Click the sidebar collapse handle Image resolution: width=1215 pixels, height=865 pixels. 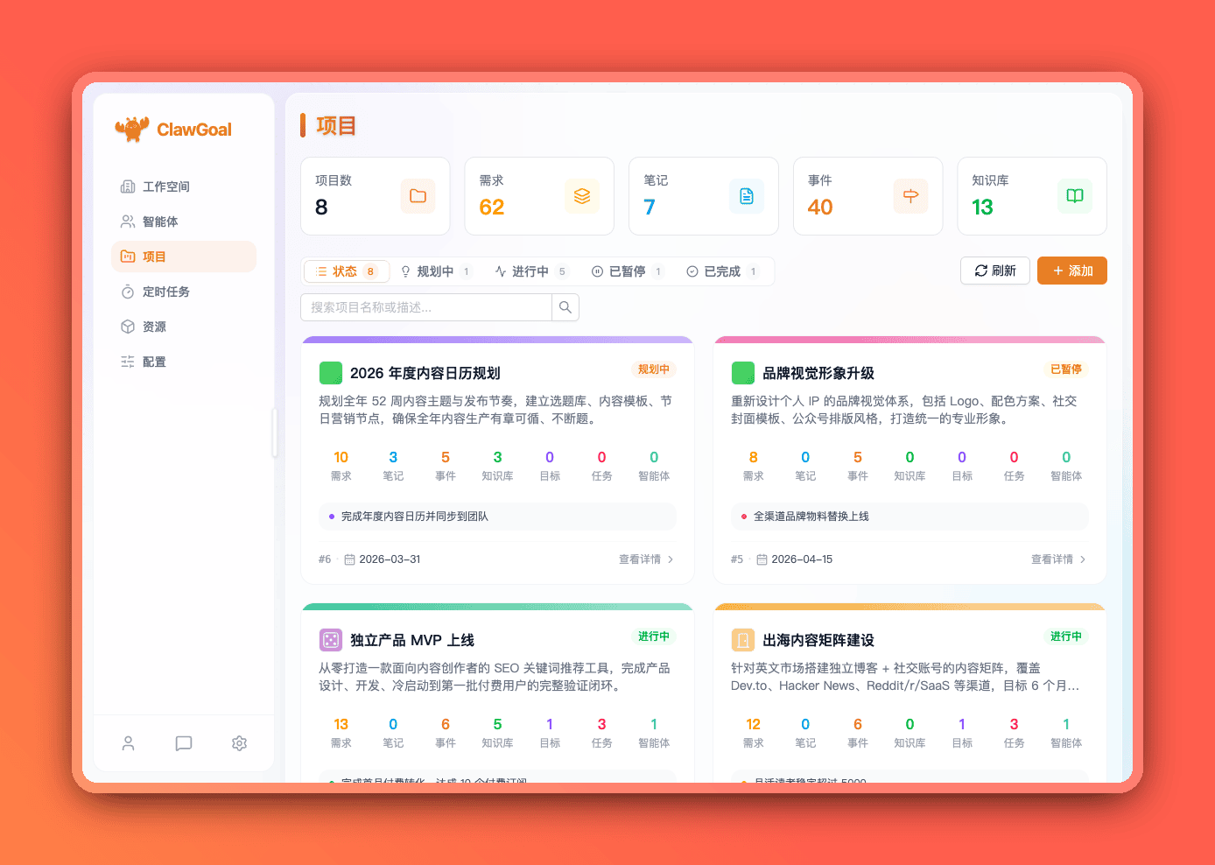point(275,433)
